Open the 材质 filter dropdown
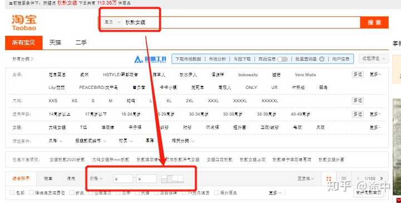The height and width of the screenshot is (203, 401). coord(126,141)
